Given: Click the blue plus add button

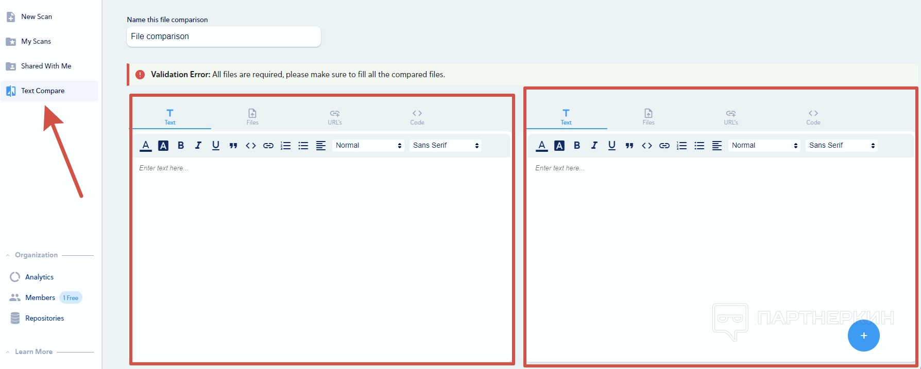Looking at the screenshot, I should click(864, 336).
